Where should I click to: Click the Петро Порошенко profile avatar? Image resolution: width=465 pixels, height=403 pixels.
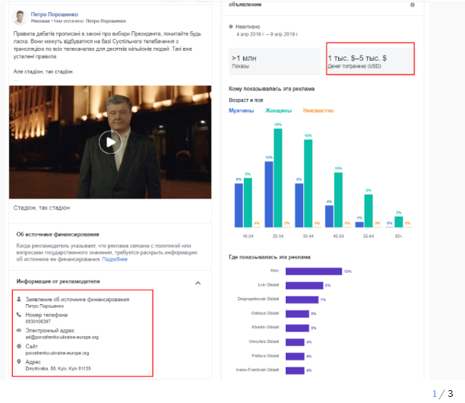point(20,16)
